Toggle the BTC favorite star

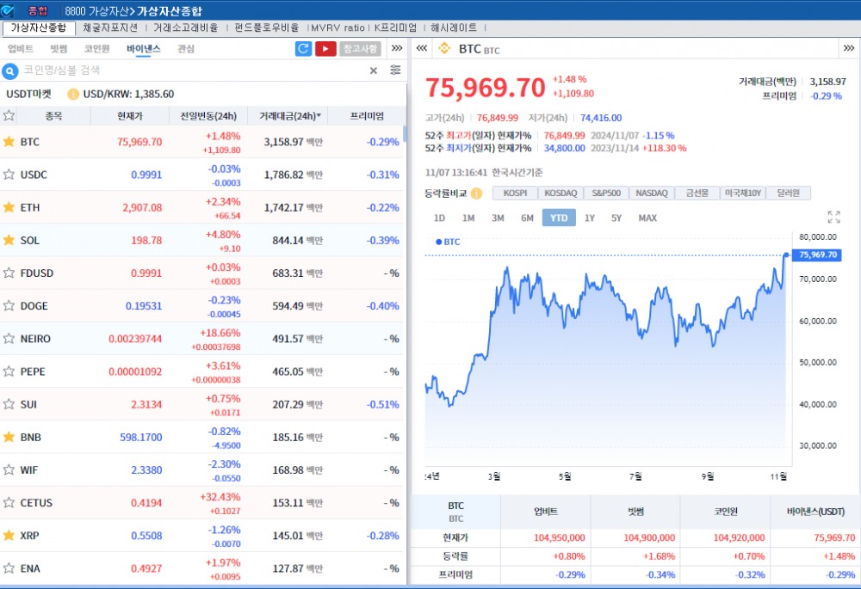pos(10,141)
